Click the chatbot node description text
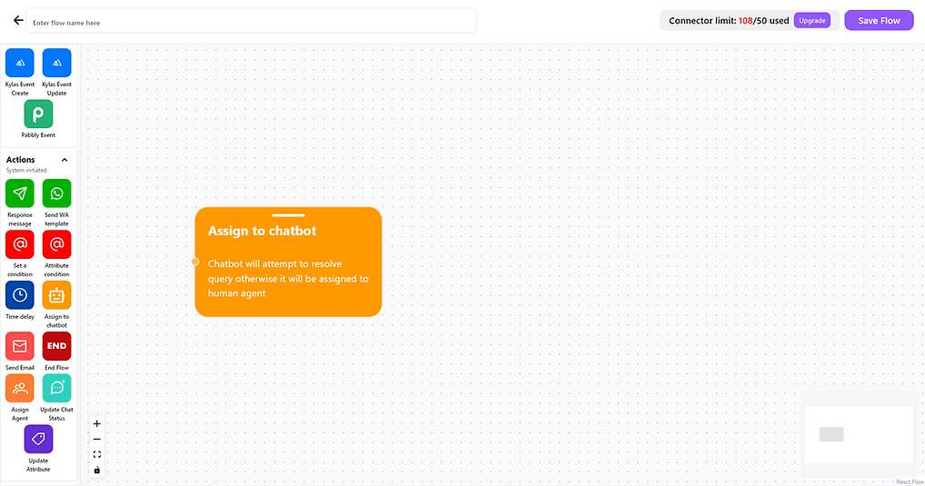Screen dimensions: 925x486 point(288,278)
